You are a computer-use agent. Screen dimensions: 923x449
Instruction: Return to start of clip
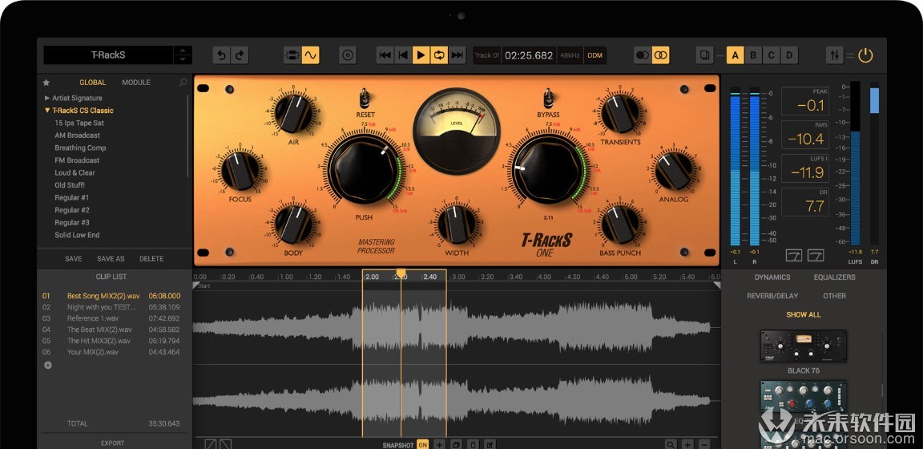tap(403, 55)
